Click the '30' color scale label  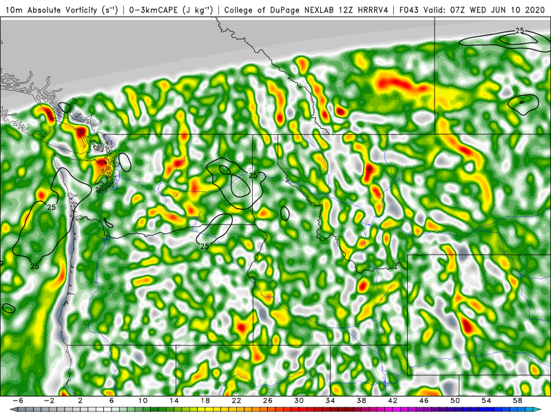(299, 401)
